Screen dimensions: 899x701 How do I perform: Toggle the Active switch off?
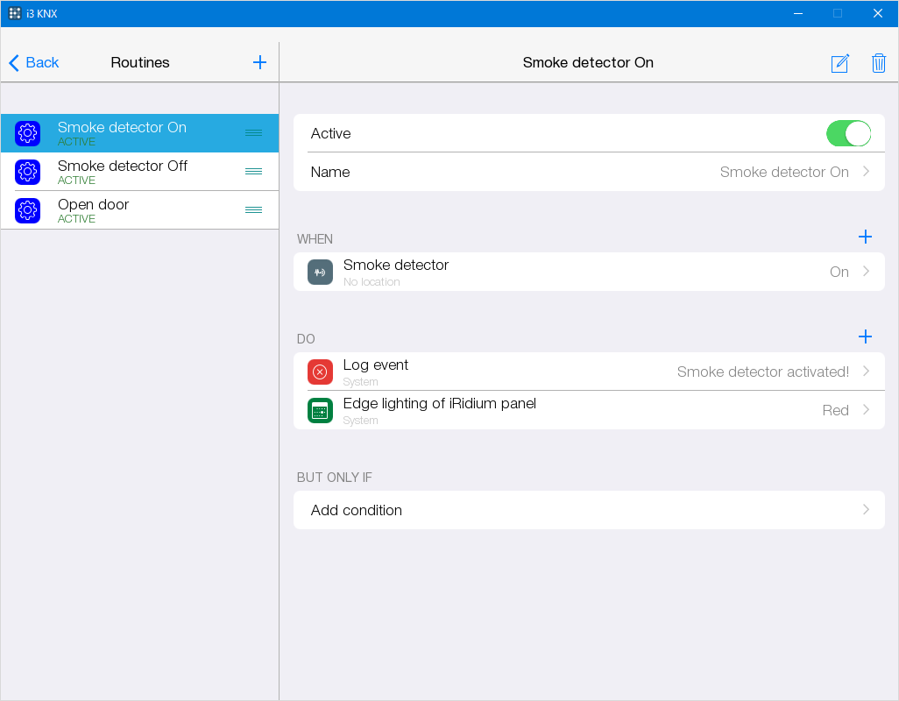pos(847,133)
